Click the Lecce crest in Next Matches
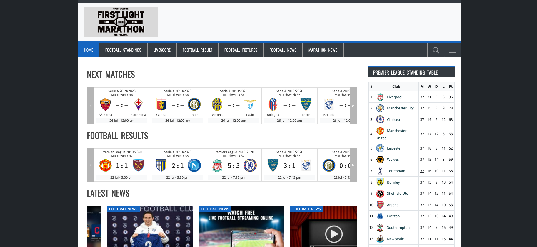The image size is (537, 247). (306, 104)
